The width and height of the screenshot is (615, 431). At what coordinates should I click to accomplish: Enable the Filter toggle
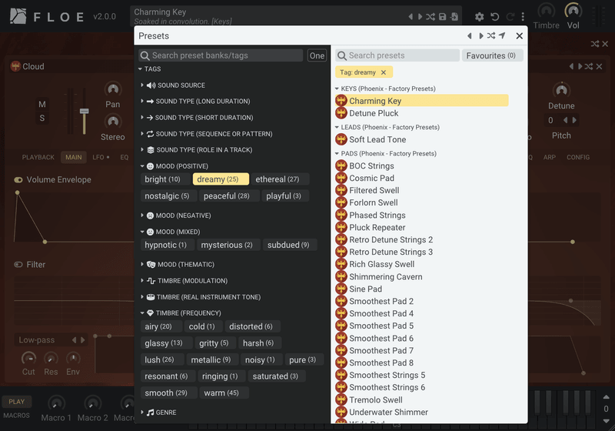pos(18,265)
